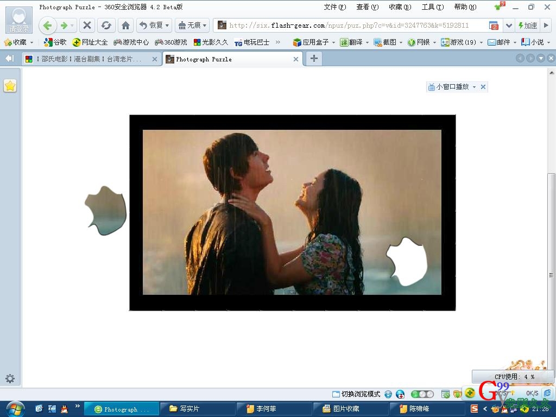Image resolution: width=556 pixels, height=417 pixels.
Task: Expand the 小说 dropdown arrow
Action: coord(548,42)
